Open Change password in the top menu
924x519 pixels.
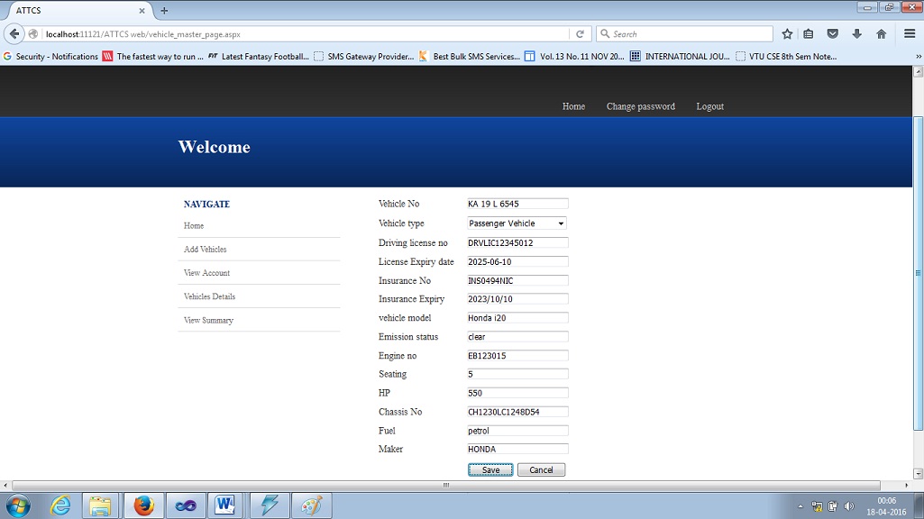(x=640, y=106)
